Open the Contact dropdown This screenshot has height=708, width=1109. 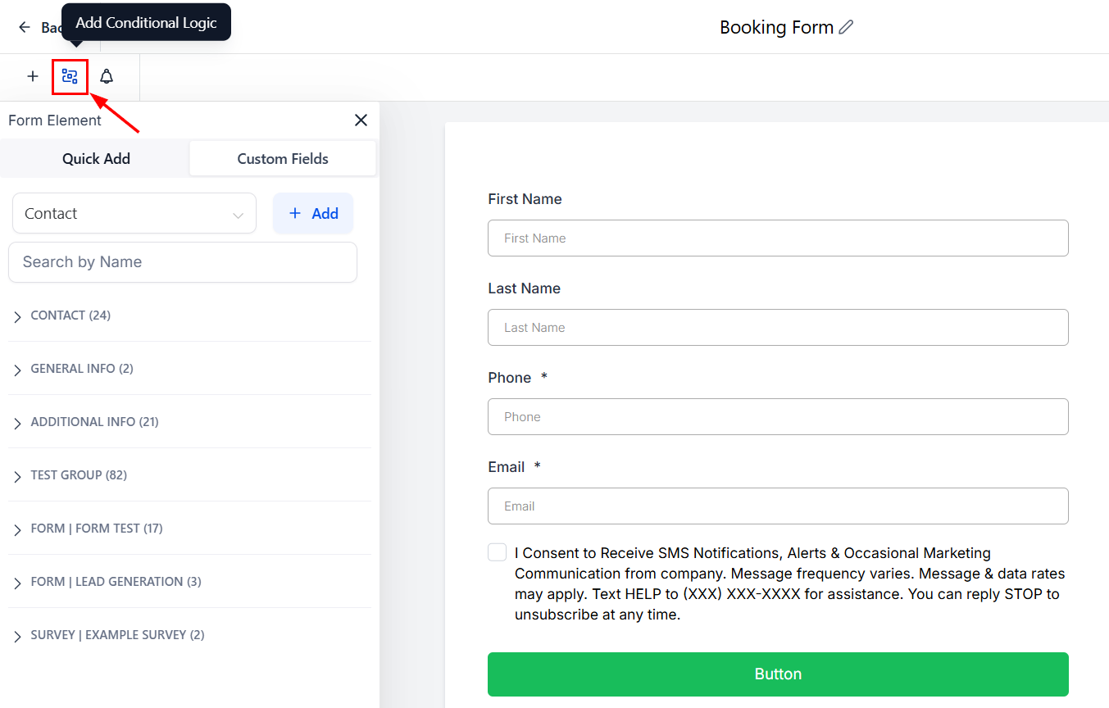point(134,214)
